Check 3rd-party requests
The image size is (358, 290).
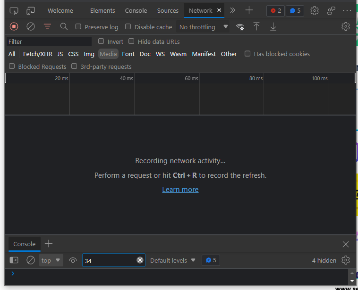[x=74, y=66]
